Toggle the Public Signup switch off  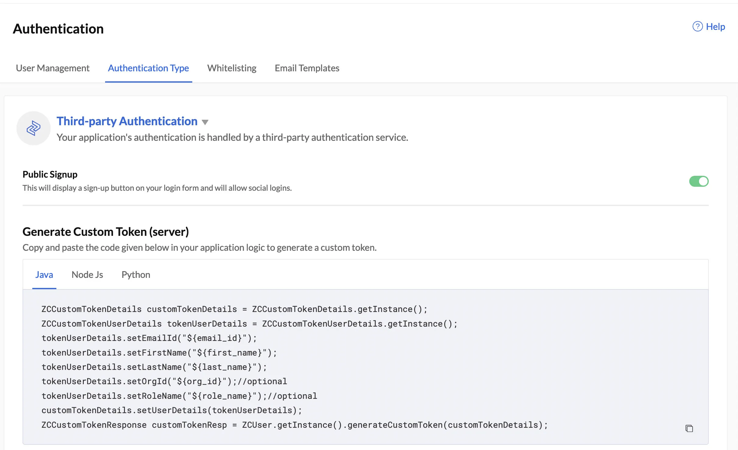699,181
